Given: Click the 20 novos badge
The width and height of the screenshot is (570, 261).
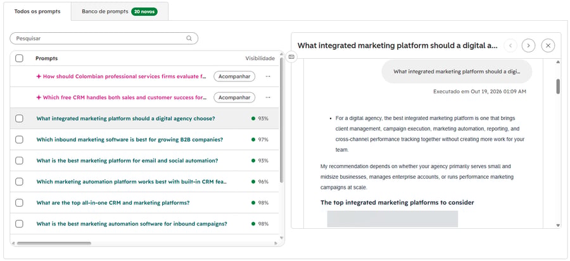Looking at the screenshot, I should tap(144, 11).
